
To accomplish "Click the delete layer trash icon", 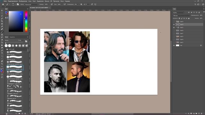I will 201,114.
